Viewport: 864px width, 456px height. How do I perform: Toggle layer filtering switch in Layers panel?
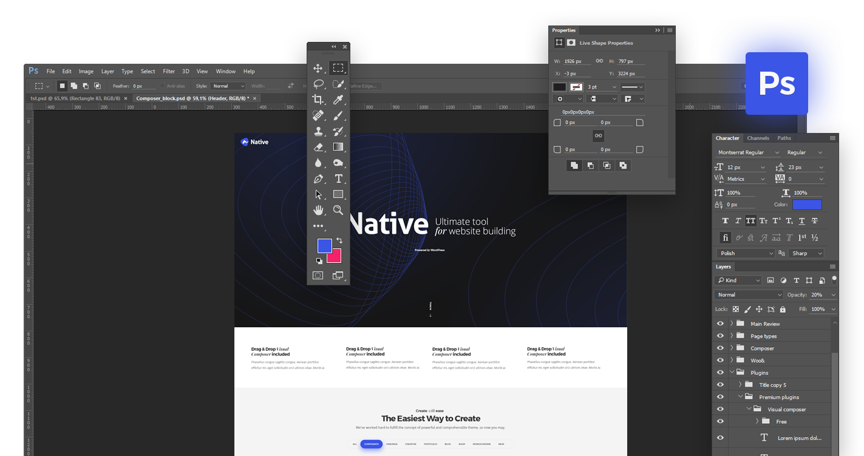click(834, 280)
